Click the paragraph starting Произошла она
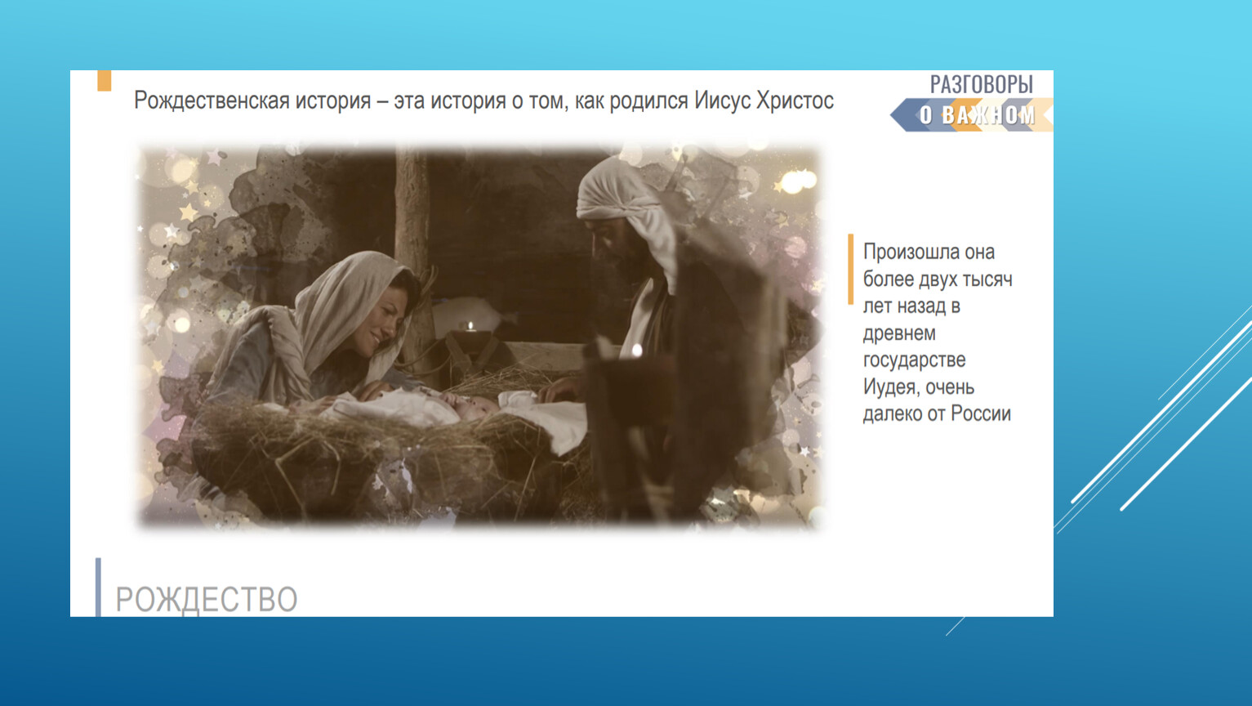 point(938,333)
